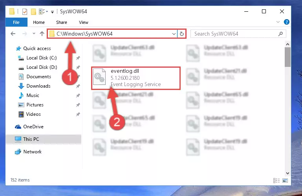Go up one folder level
The height and width of the screenshot is (196, 302).
pyautogui.click(x=42, y=34)
